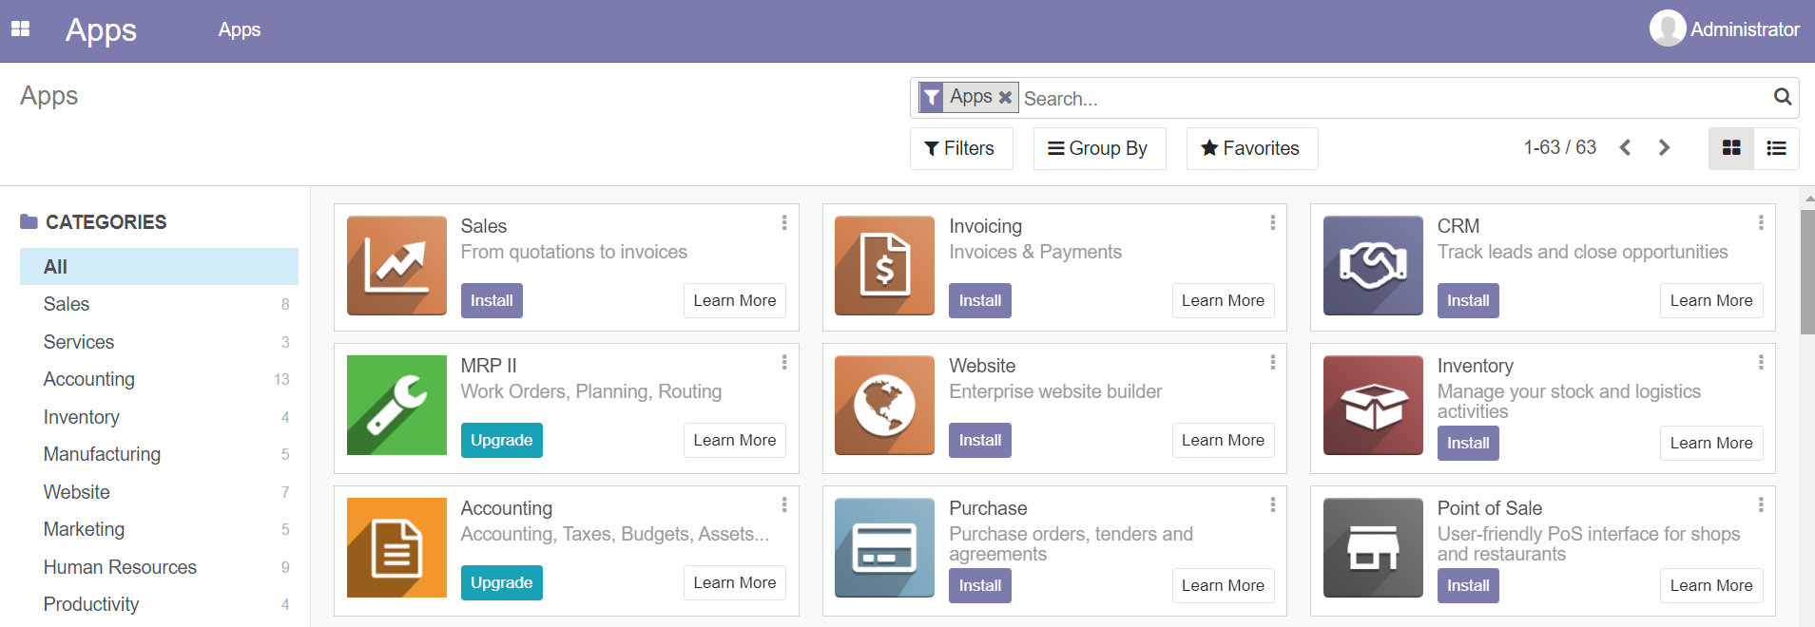The image size is (1815, 627).
Task: Click Learn More for CRM
Action: 1711,300
